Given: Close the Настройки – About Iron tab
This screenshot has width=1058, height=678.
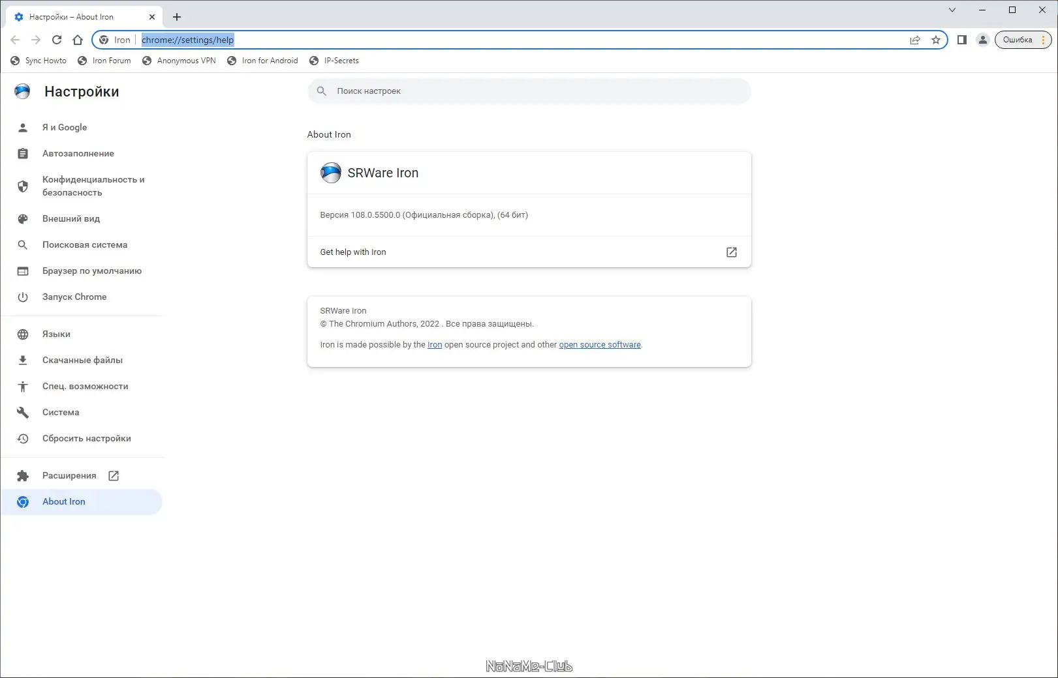Looking at the screenshot, I should point(152,17).
